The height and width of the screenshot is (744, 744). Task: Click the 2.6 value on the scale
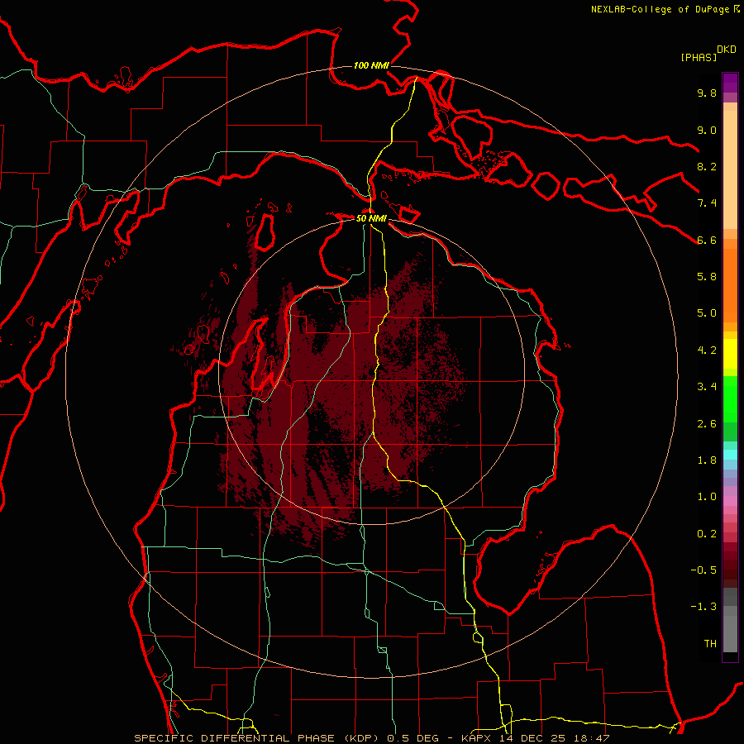[707, 424]
